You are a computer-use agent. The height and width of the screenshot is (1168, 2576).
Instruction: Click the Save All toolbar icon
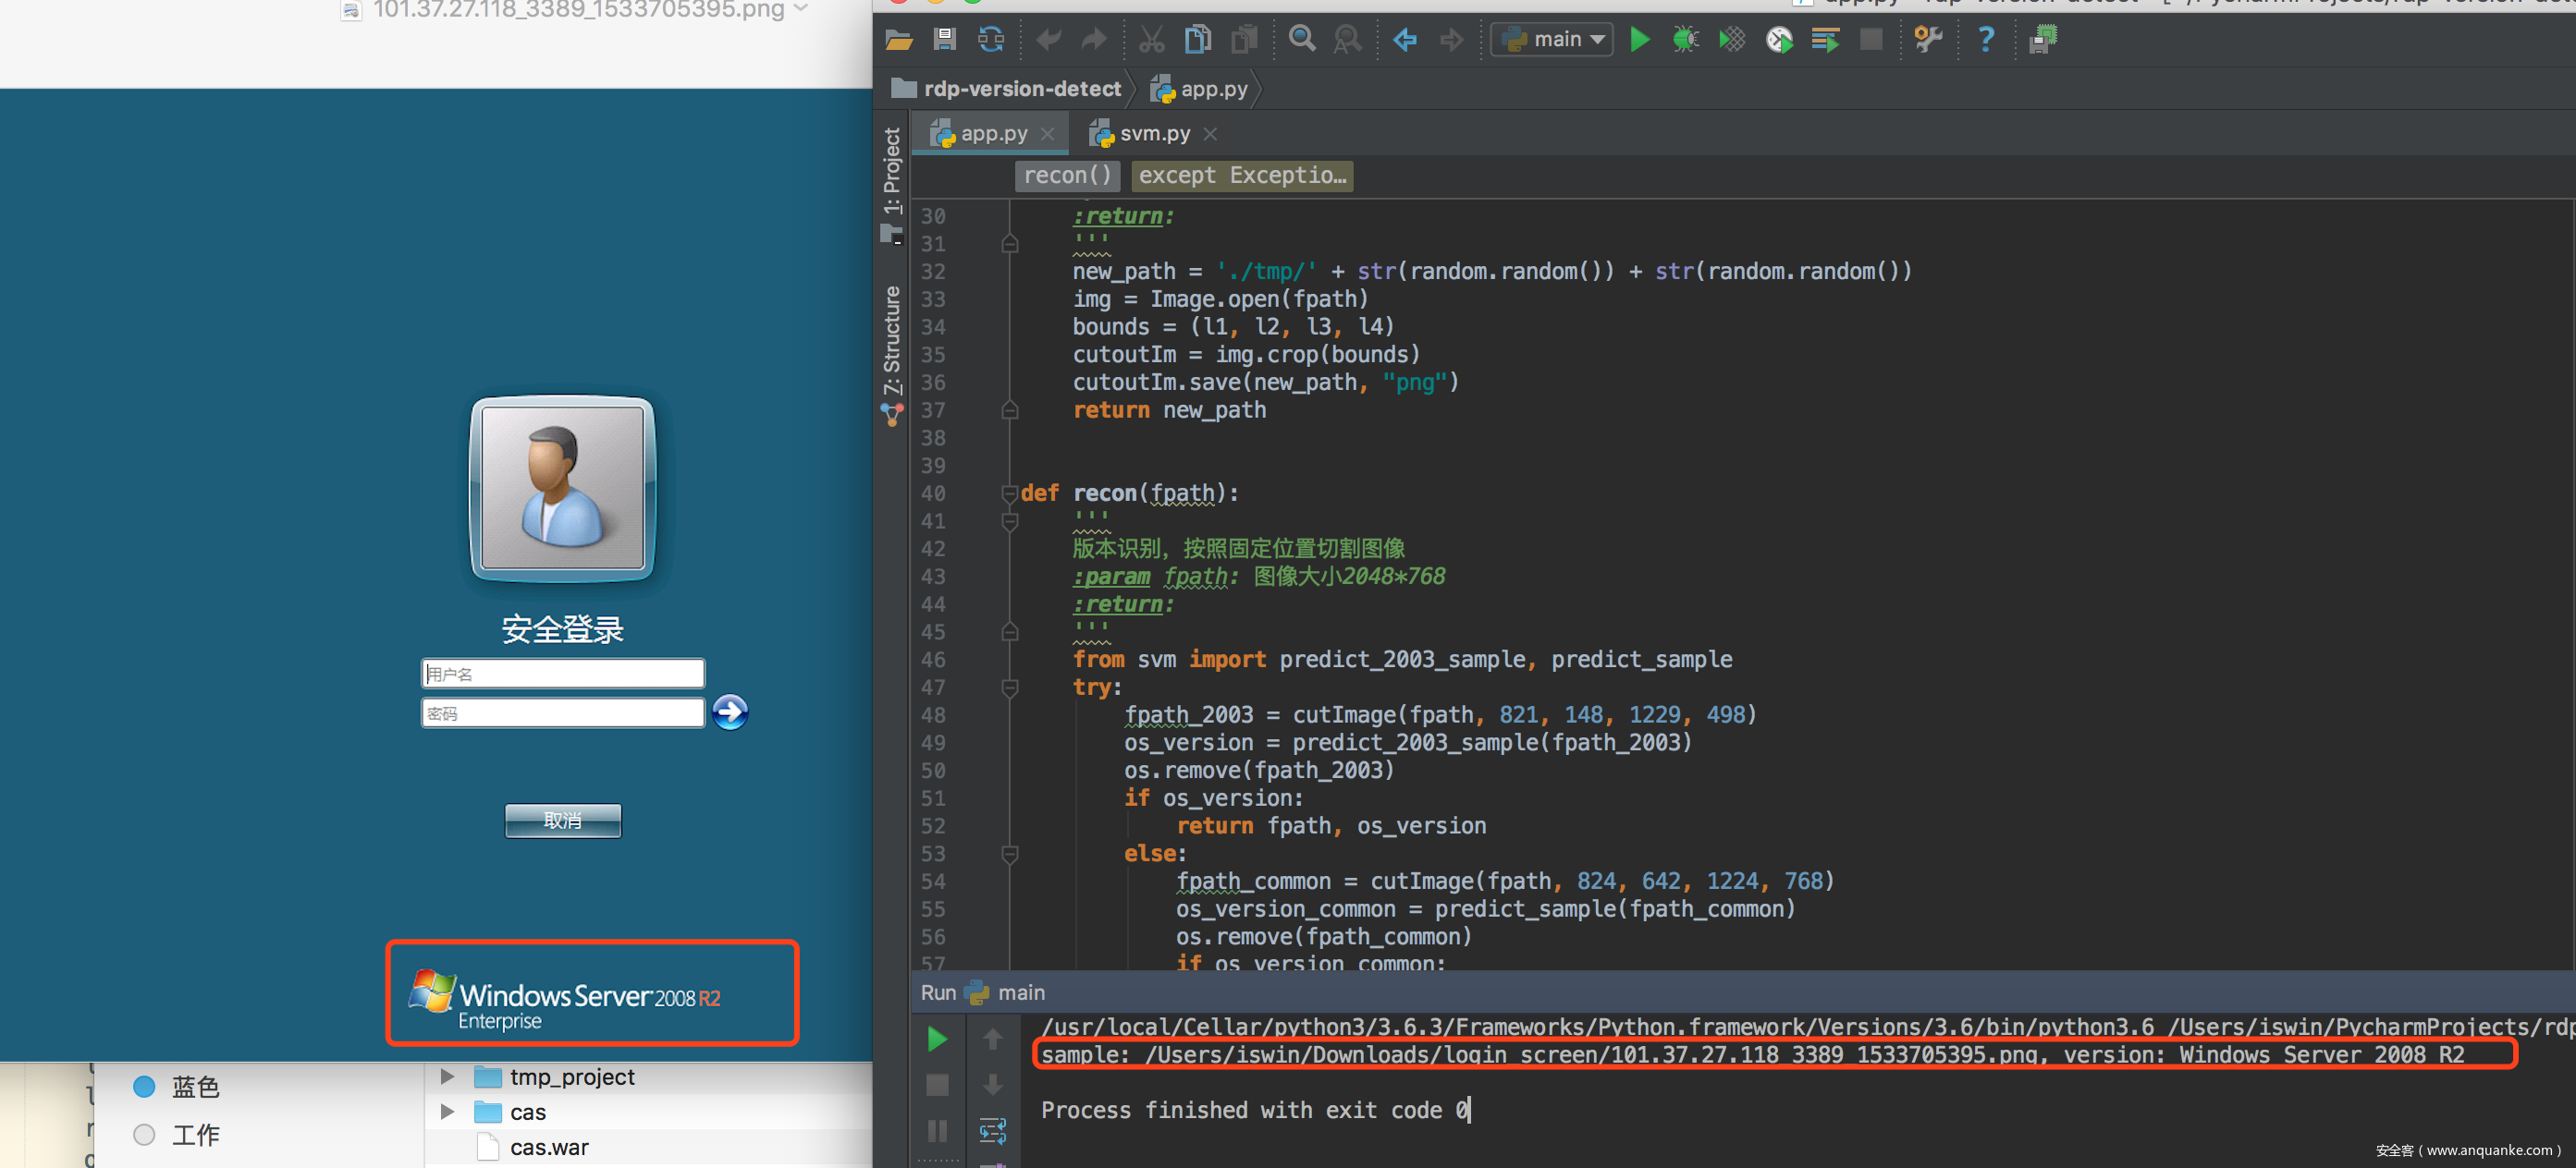(x=944, y=39)
